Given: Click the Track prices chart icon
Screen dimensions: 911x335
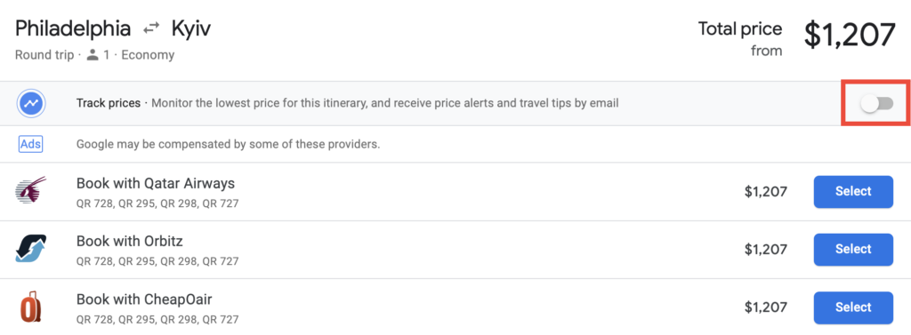Looking at the screenshot, I should coord(31,104).
